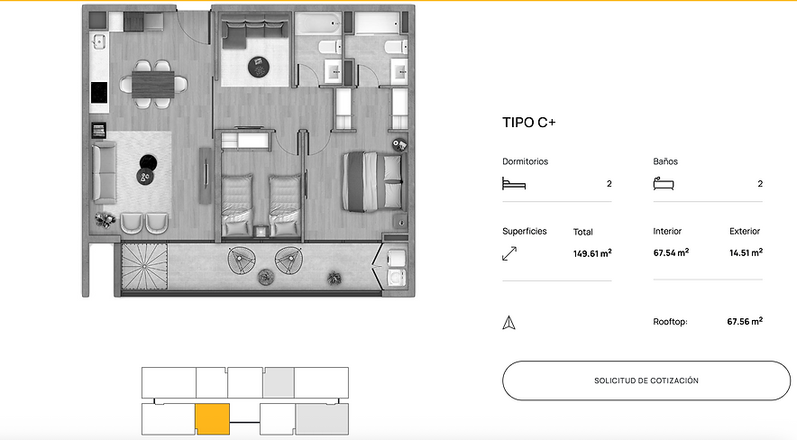Click the Superficies label
This screenshot has width=797, height=440.
click(525, 231)
